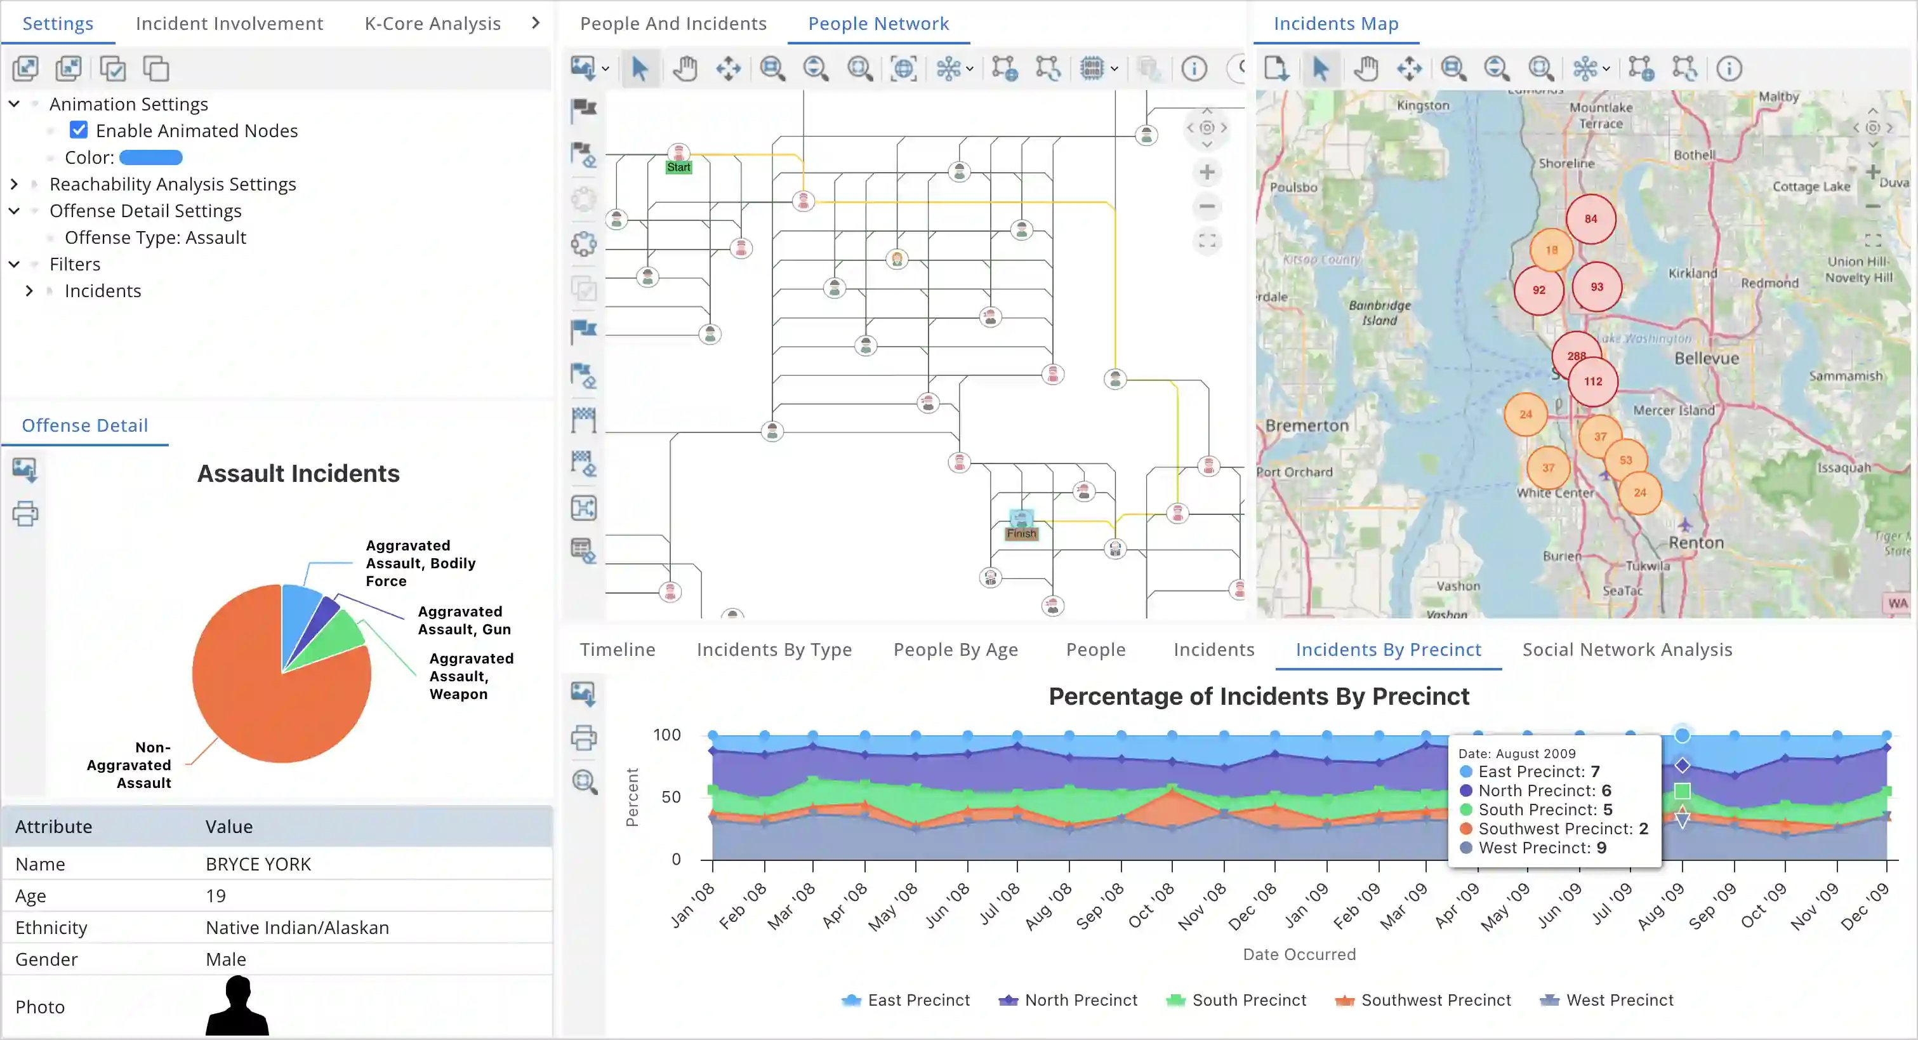Image resolution: width=1918 pixels, height=1040 pixels.
Task: Save the Offense Detail chart as image
Action: 25,470
